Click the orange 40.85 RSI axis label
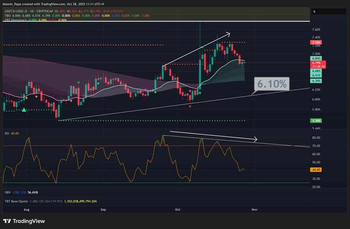This screenshot has height=229, width=350. 317,170
